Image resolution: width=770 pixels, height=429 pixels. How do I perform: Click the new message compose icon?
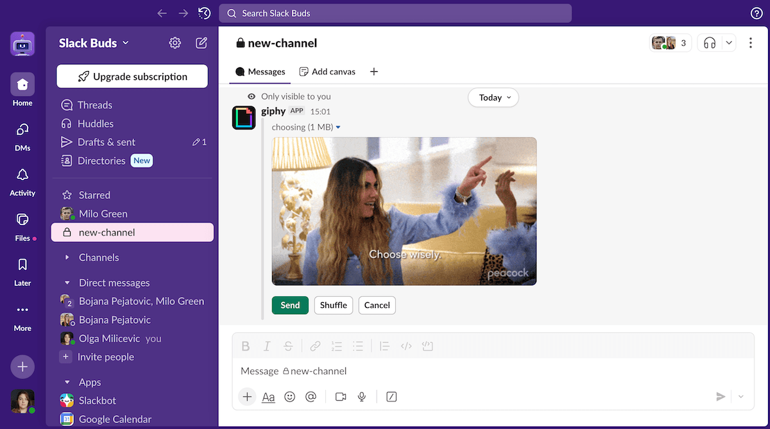pos(201,43)
